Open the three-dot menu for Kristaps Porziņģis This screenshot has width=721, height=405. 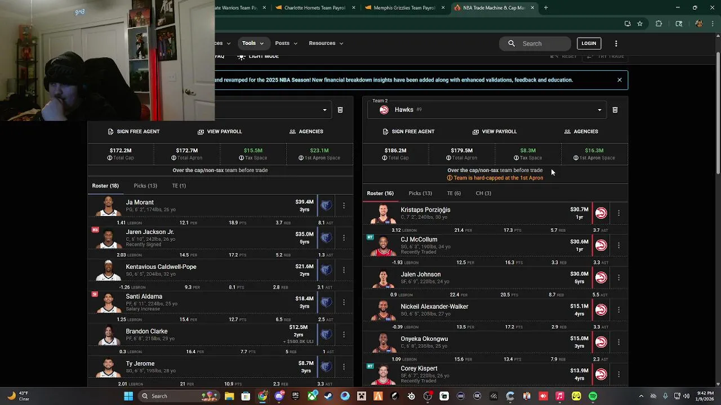[618, 213]
